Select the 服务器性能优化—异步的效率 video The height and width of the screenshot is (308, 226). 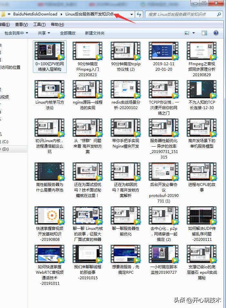pyautogui.click(x=164, y=139)
